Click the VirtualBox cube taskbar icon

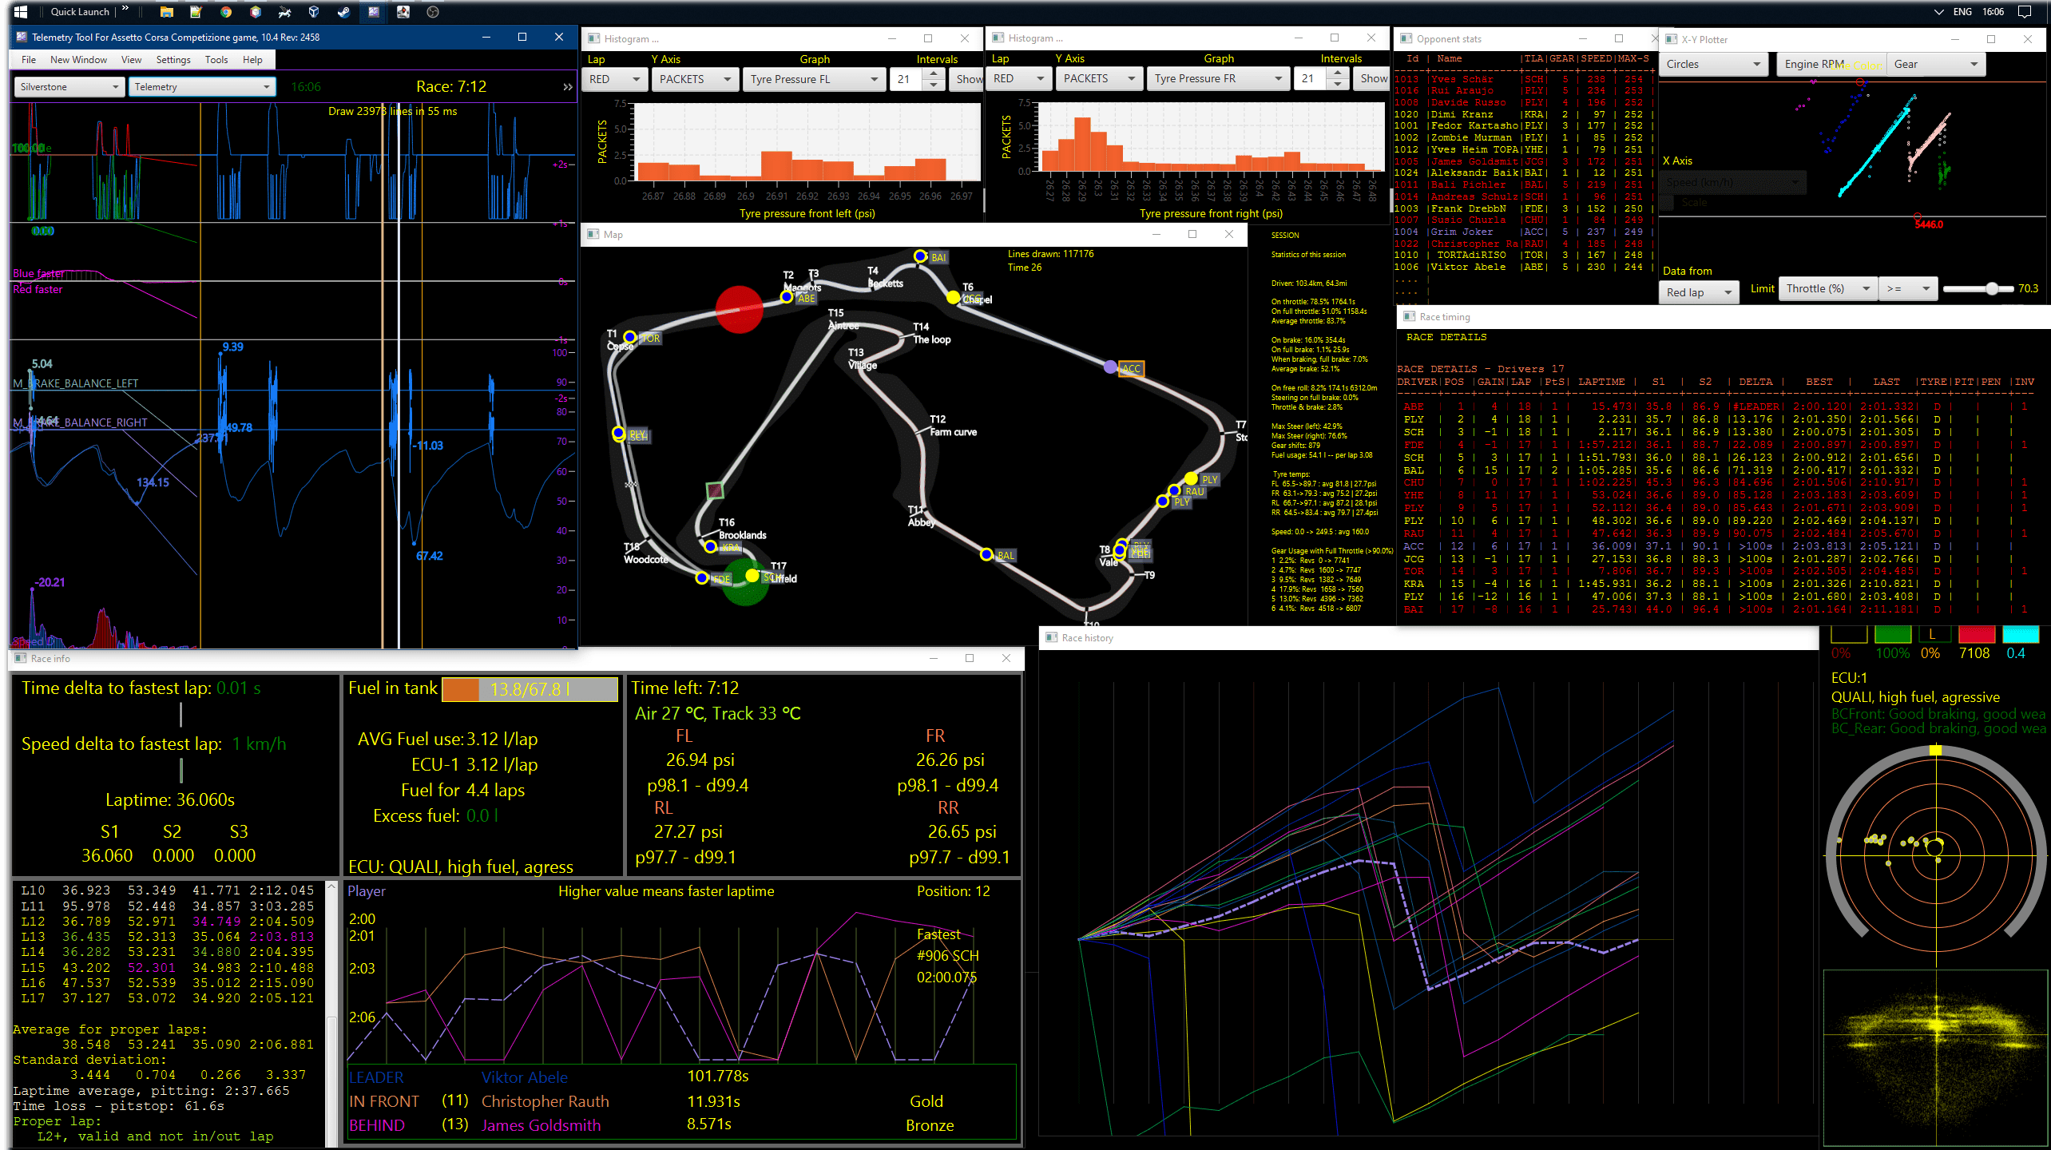coord(314,12)
